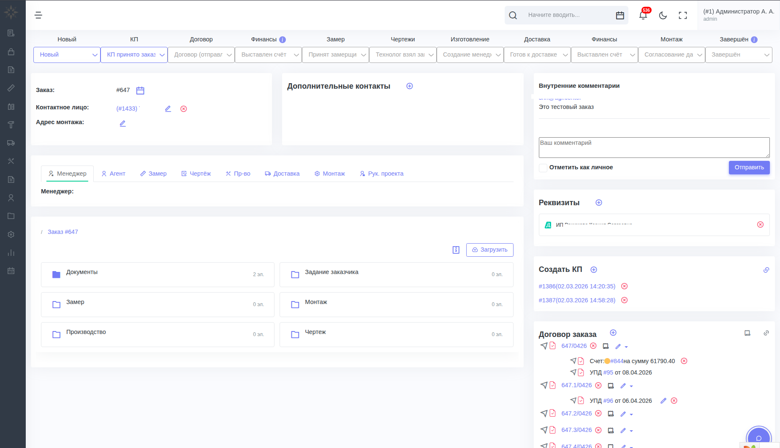Open the Договор stage dropdown
The width and height of the screenshot is (780, 448).
(x=201, y=55)
